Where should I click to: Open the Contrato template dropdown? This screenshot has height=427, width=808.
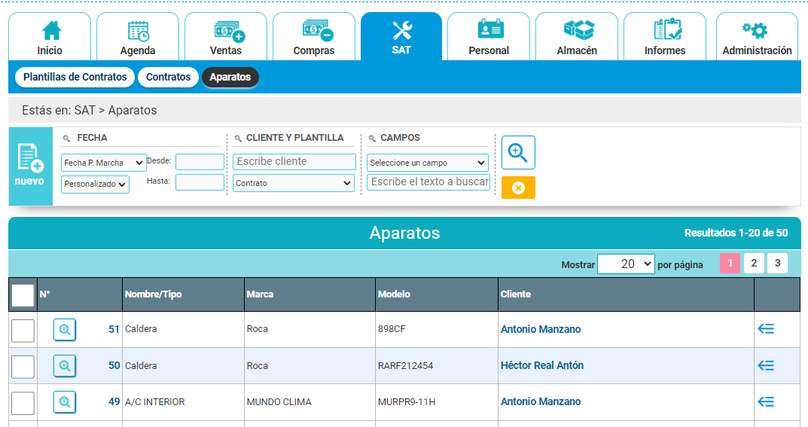(x=293, y=183)
